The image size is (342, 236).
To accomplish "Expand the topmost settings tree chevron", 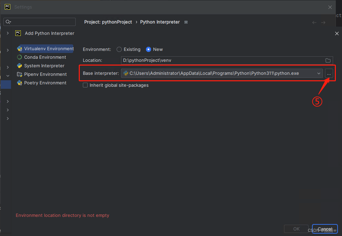I will click(8, 33).
